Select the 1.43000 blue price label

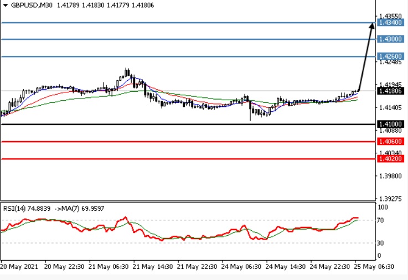coord(390,39)
